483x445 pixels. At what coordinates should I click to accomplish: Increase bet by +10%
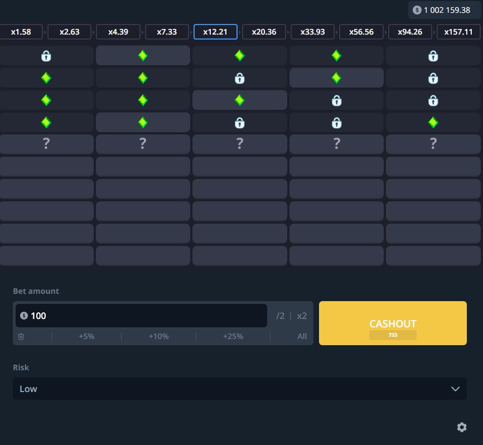158,336
